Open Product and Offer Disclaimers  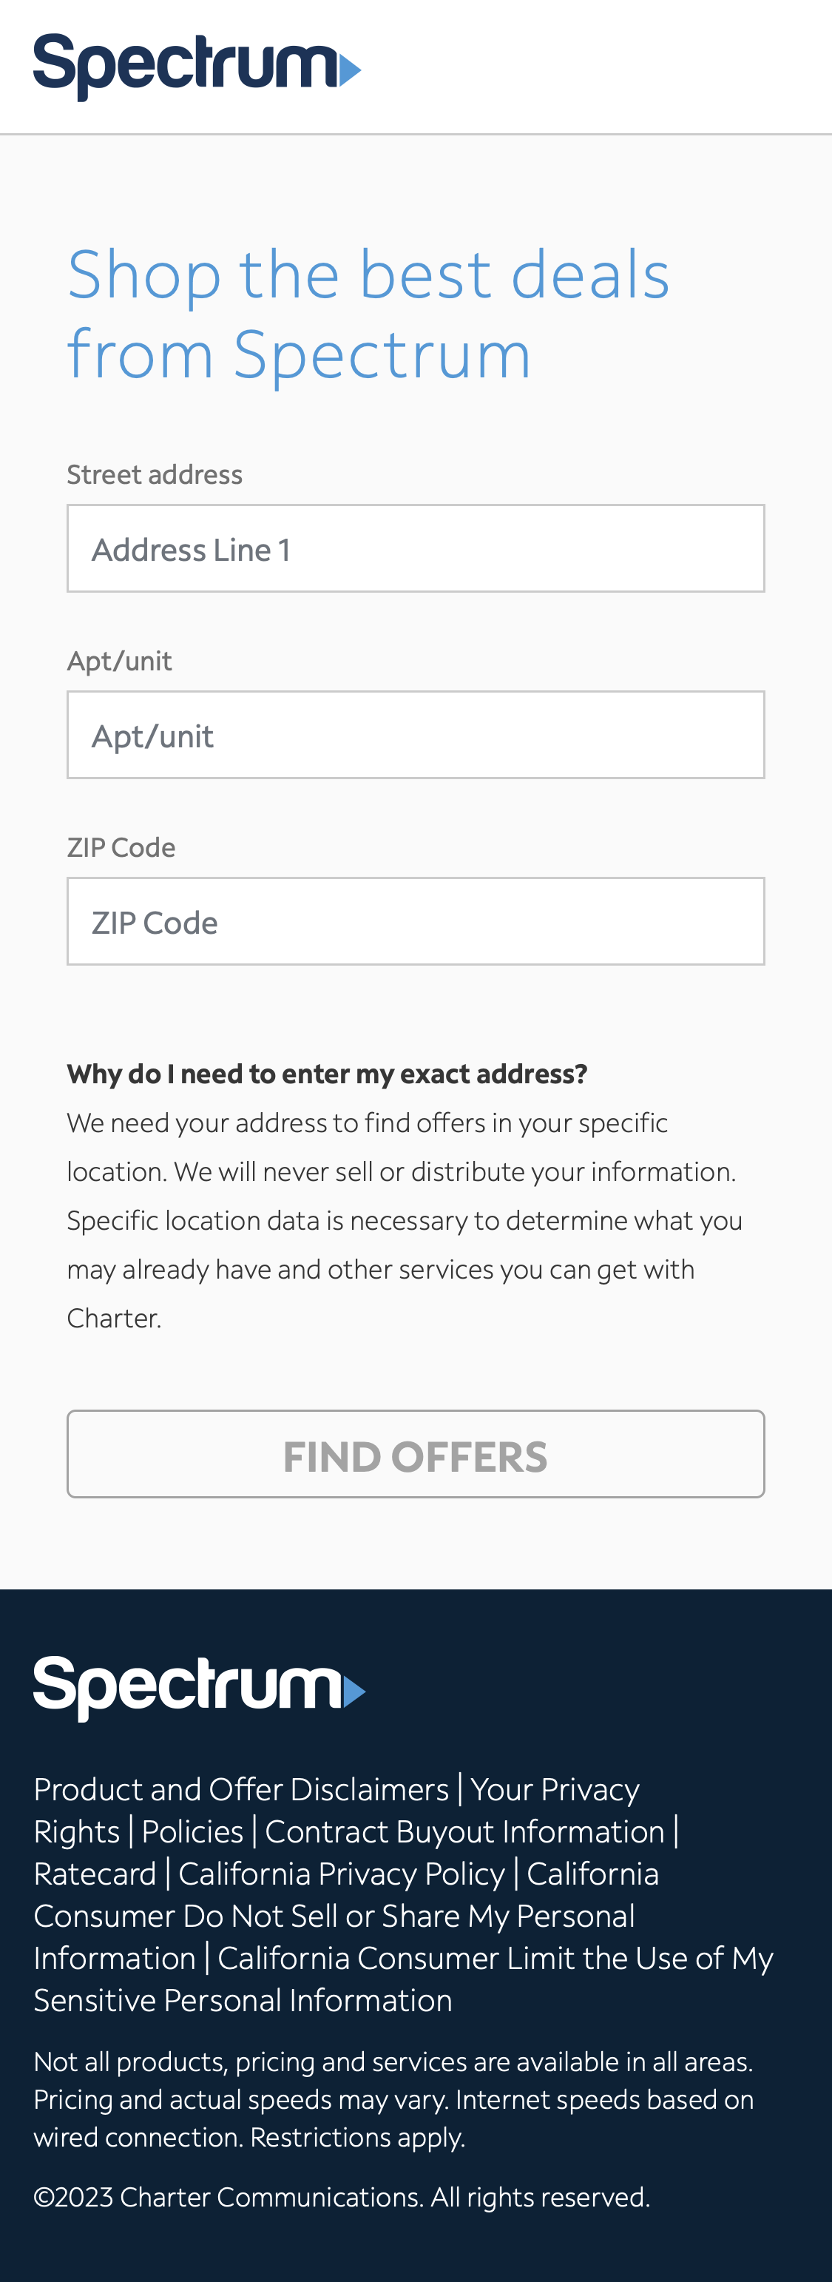tap(241, 1786)
